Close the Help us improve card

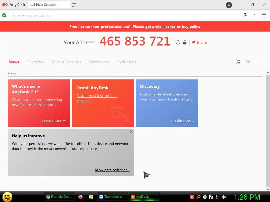[131, 132]
